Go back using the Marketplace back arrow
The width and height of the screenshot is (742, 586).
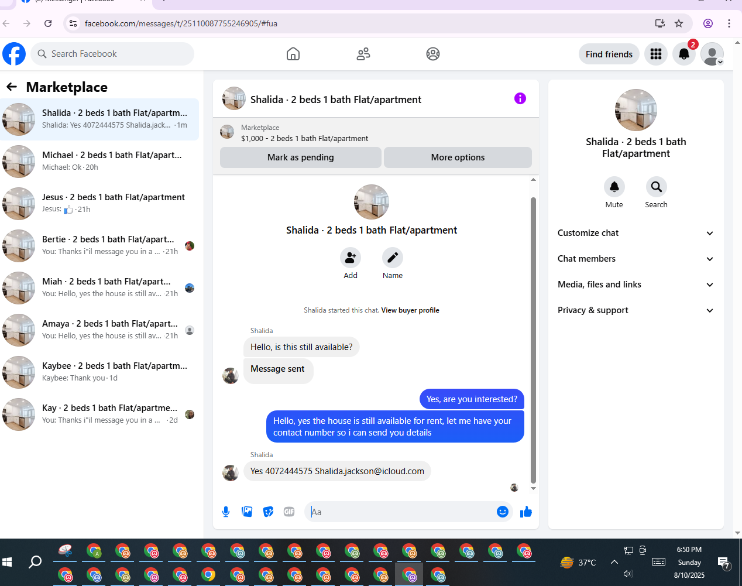(x=12, y=87)
